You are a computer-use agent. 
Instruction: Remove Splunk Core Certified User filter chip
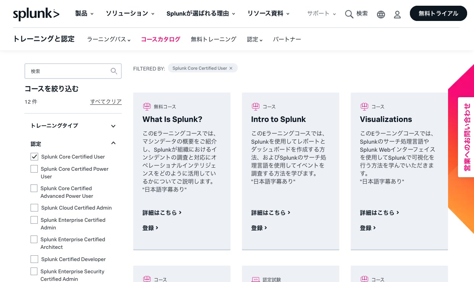pyautogui.click(x=231, y=68)
